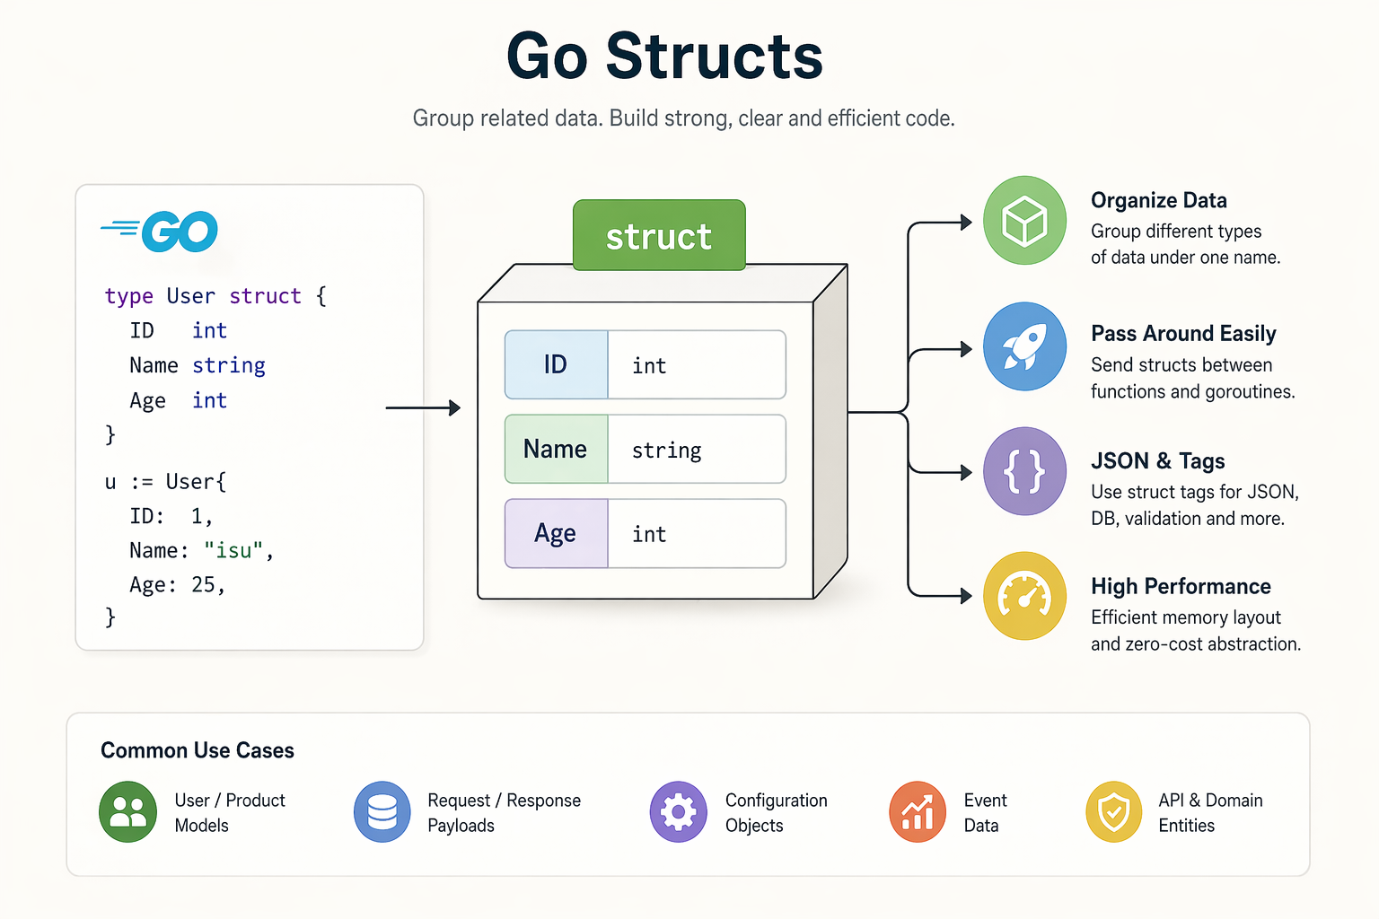This screenshot has height=919, width=1379.
Task: Click the Organize Data heading
Action: pyautogui.click(x=1158, y=200)
